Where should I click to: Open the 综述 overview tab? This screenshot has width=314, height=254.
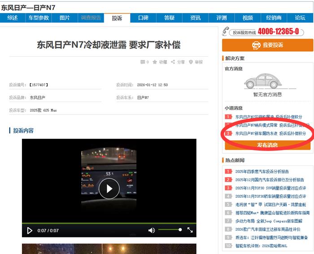(13, 18)
